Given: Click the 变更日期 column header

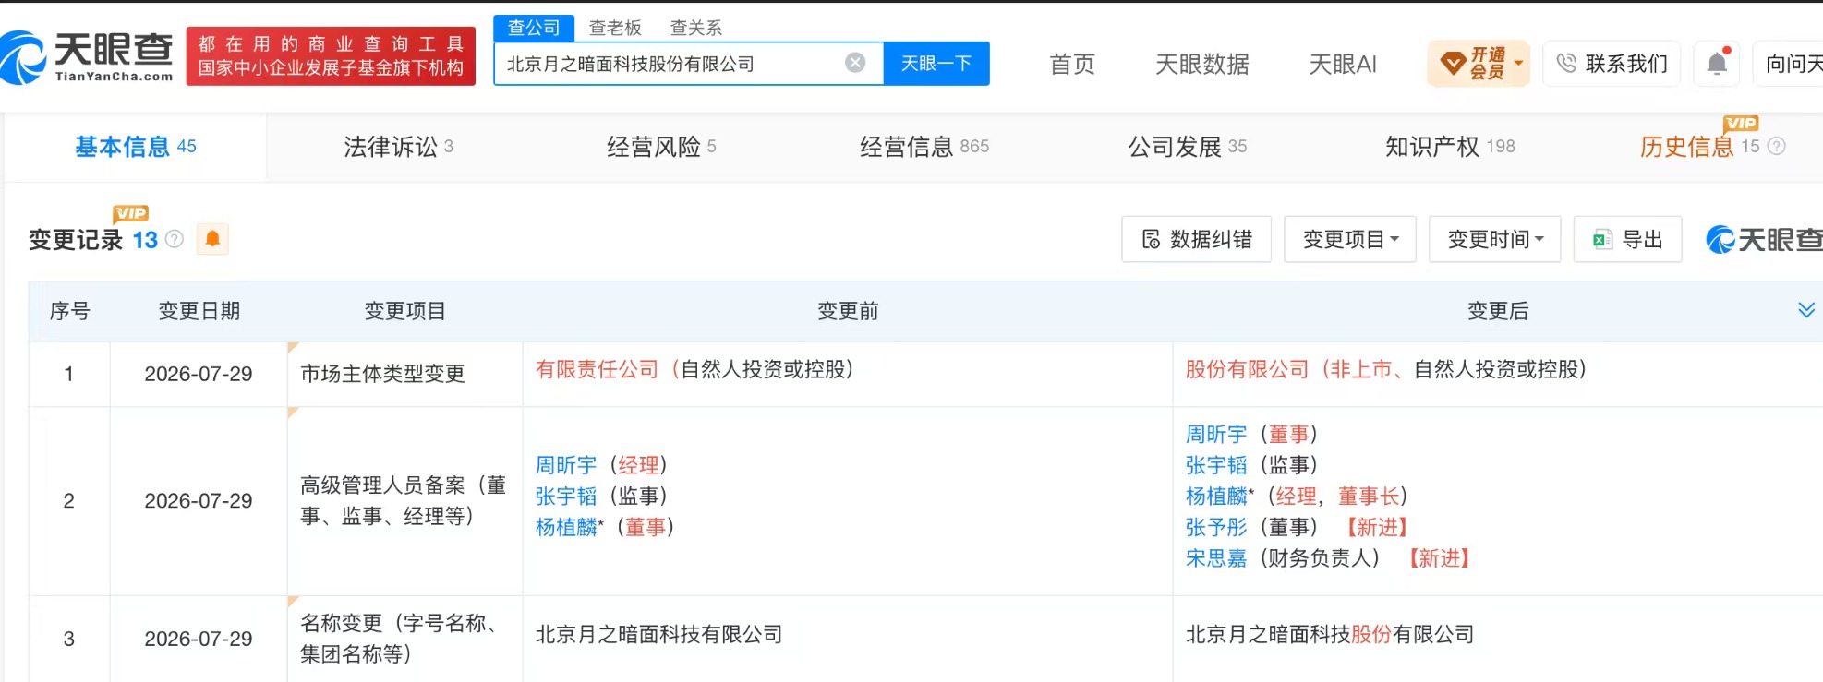Looking at the screenshot, I should coord(199,311).
